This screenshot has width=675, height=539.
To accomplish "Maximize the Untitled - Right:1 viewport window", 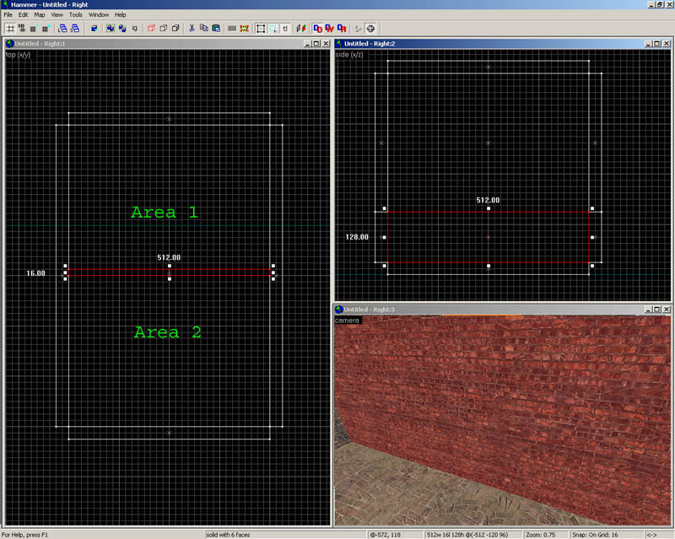I will coord(315,44).
